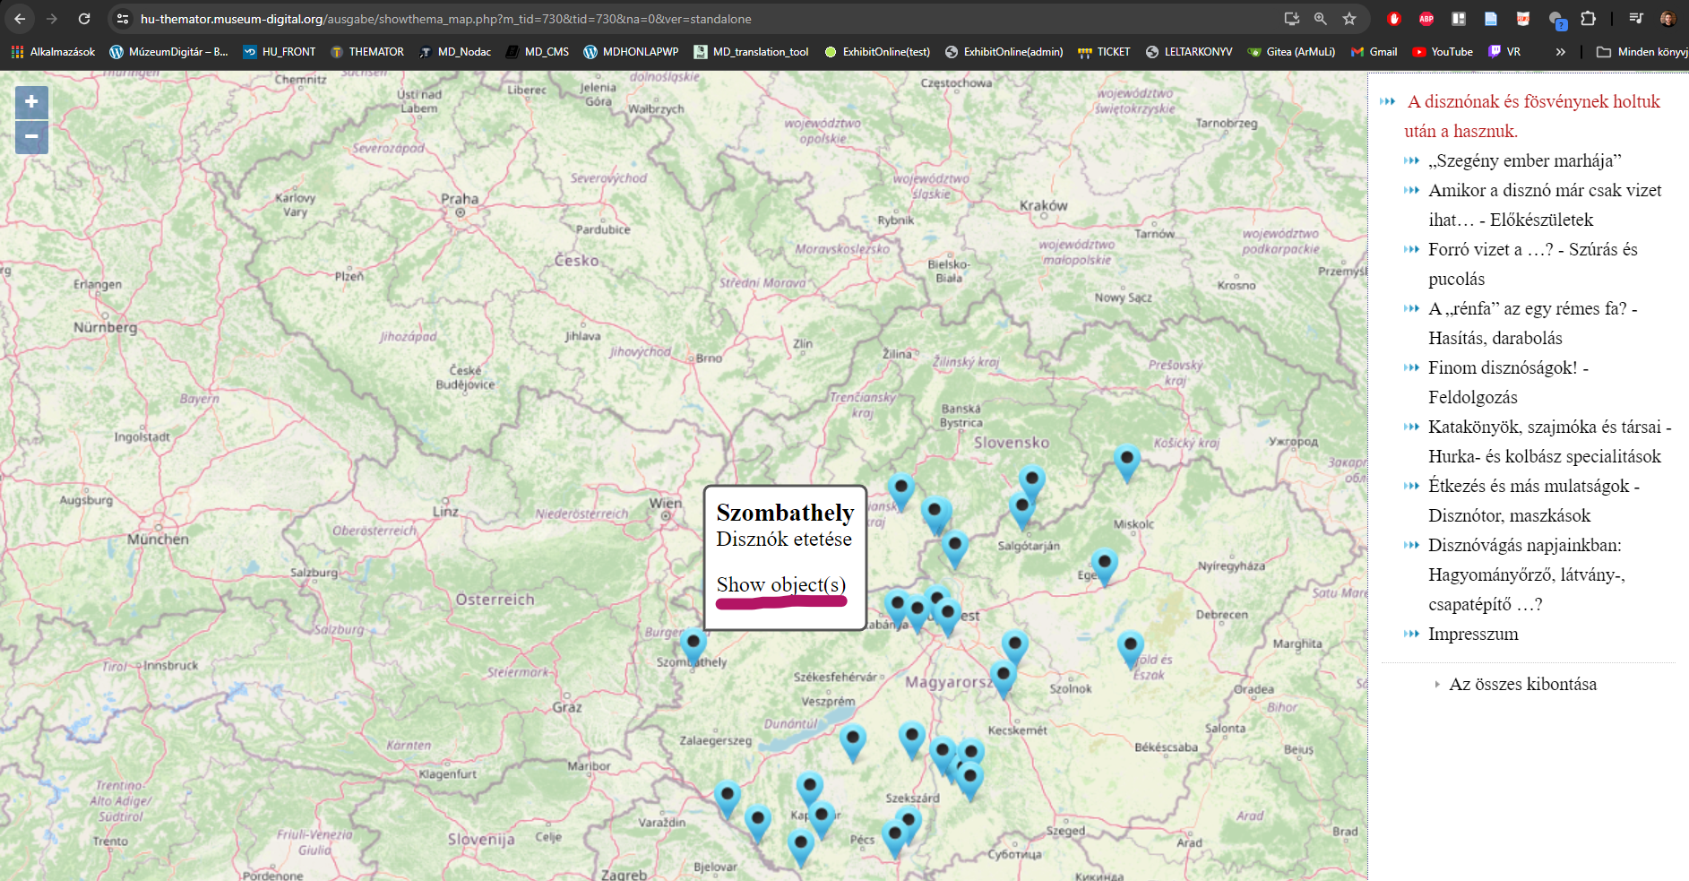Click the map marker near Eger

pyautogui.click(x=1104, y=564)
